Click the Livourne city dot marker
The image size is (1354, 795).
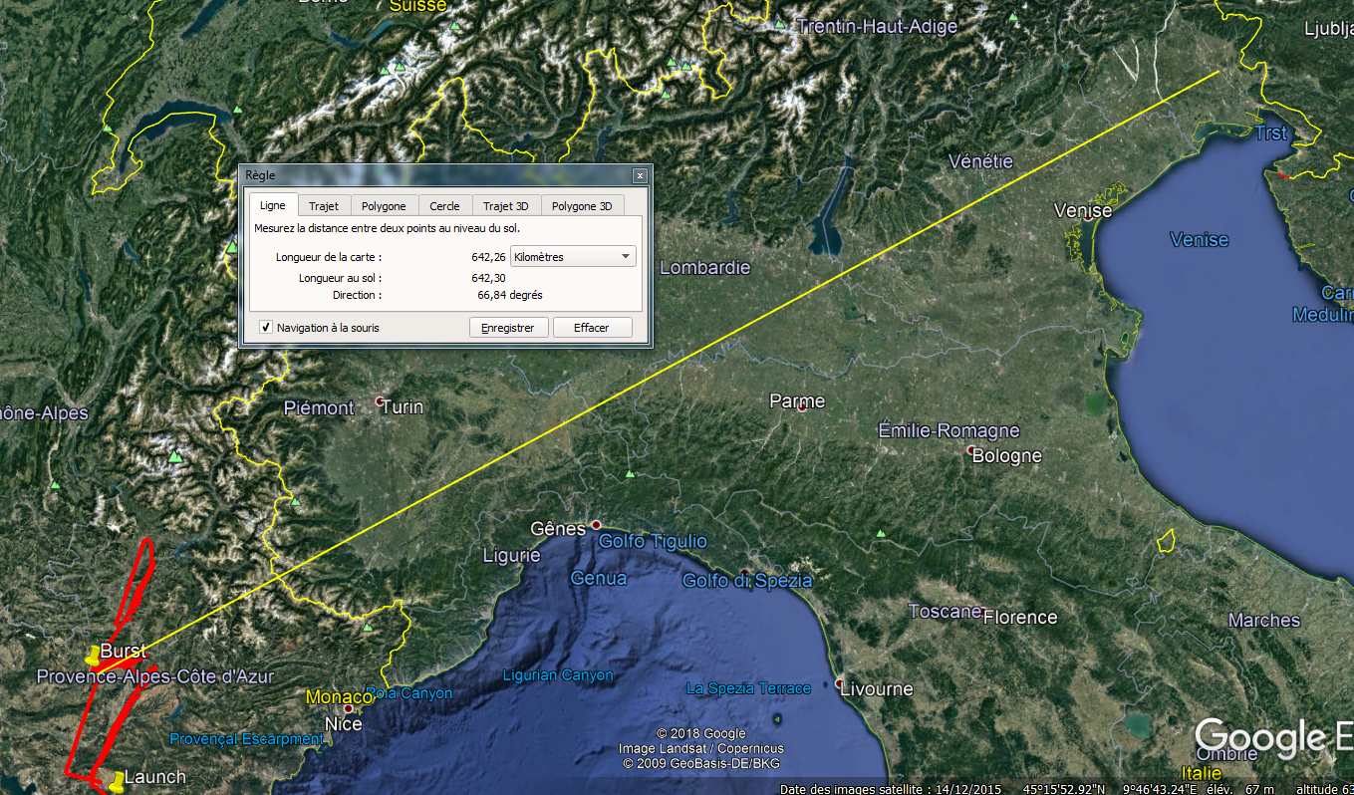click(842, 684)
